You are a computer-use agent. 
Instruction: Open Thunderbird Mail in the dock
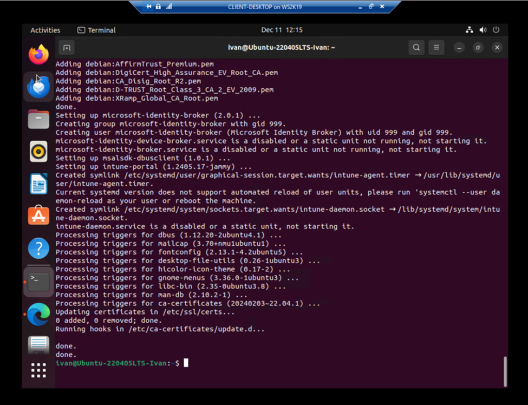[38, 87]
